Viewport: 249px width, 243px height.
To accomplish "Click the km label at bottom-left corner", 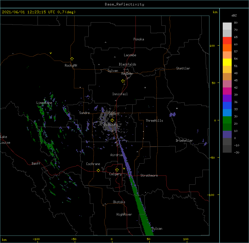I will tap(4, 240).
